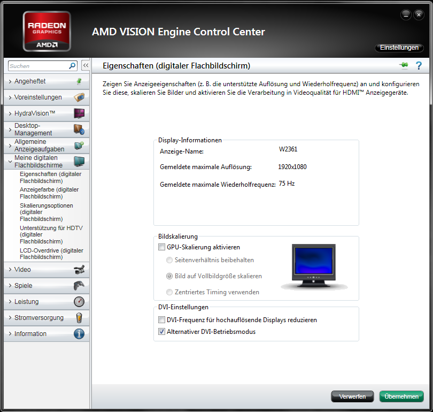Expand Allgemeine Anzeigeaufgaben section

[47, 146]
